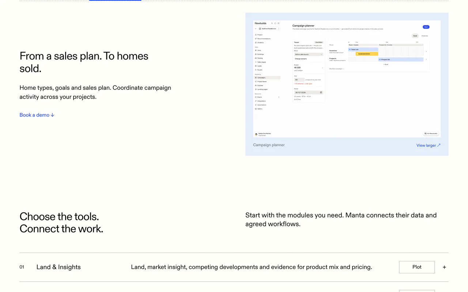Follow the Book a demo link
The width and height of the screenshot is (468, 292).
point(37,115)
